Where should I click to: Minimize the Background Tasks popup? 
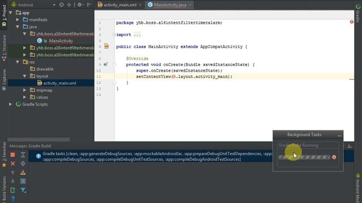(339, 135)
